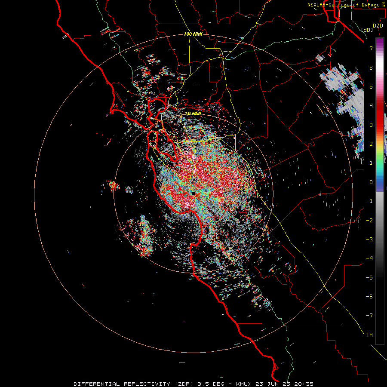Click the scale value "0" on the legend
The image size is (387, 387).
point(371,182)
